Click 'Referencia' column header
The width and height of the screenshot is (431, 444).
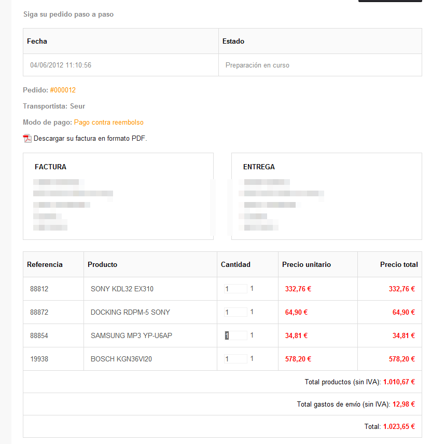(53, 264)
